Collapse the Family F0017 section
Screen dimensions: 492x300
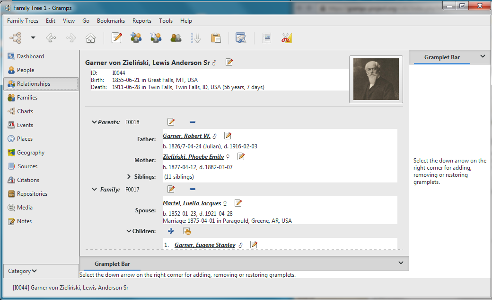point(94,189)
